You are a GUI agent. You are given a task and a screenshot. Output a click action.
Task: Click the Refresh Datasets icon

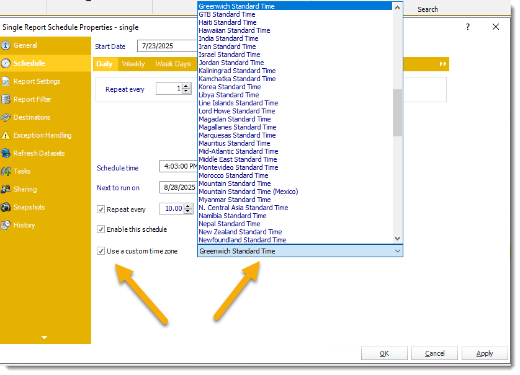pos(6,153)
